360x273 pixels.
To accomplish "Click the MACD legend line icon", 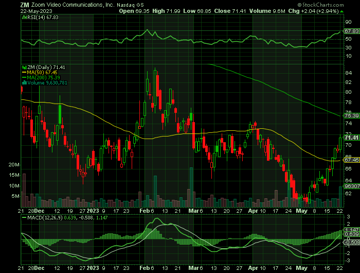I will click(x=24, y=217).
